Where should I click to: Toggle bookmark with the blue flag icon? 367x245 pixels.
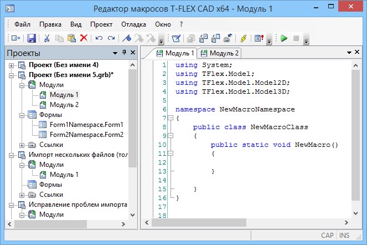click(127, 38)
